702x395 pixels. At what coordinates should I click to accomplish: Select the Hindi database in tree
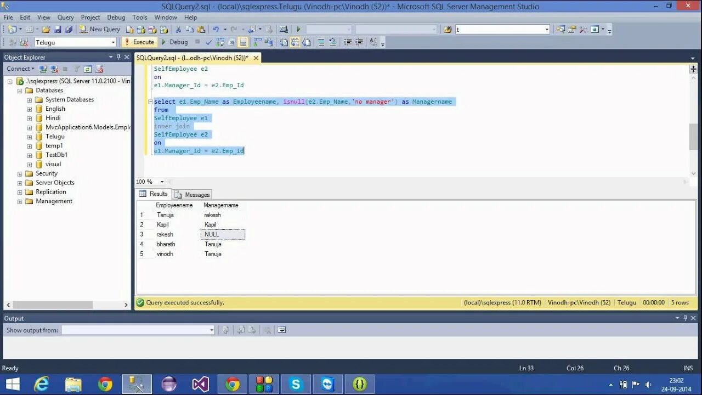[x=53, y=118]
